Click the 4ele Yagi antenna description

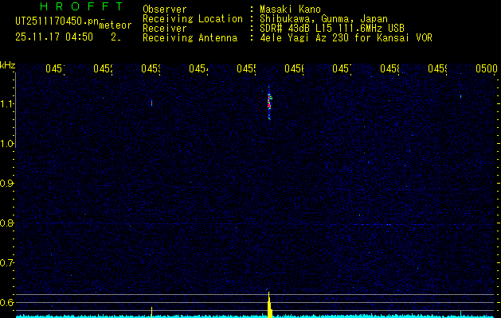click(345, 37)
